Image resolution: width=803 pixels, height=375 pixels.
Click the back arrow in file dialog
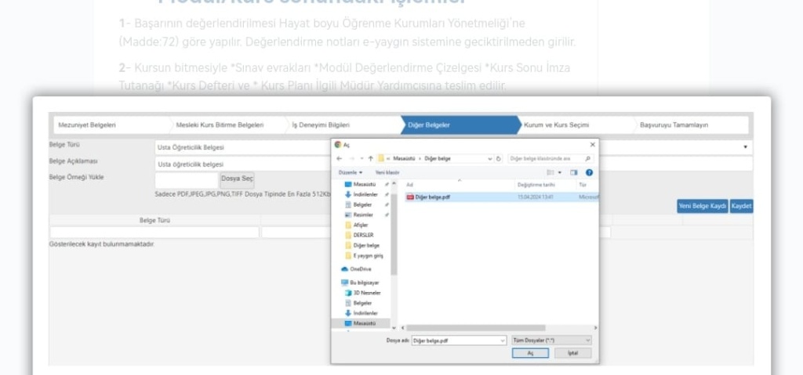[340, 158]
